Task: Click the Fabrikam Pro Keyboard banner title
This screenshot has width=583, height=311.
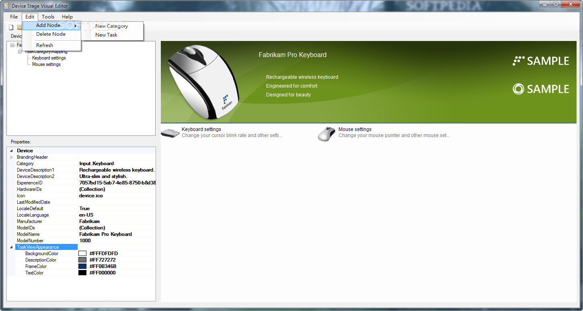Action: click(292, 55)
